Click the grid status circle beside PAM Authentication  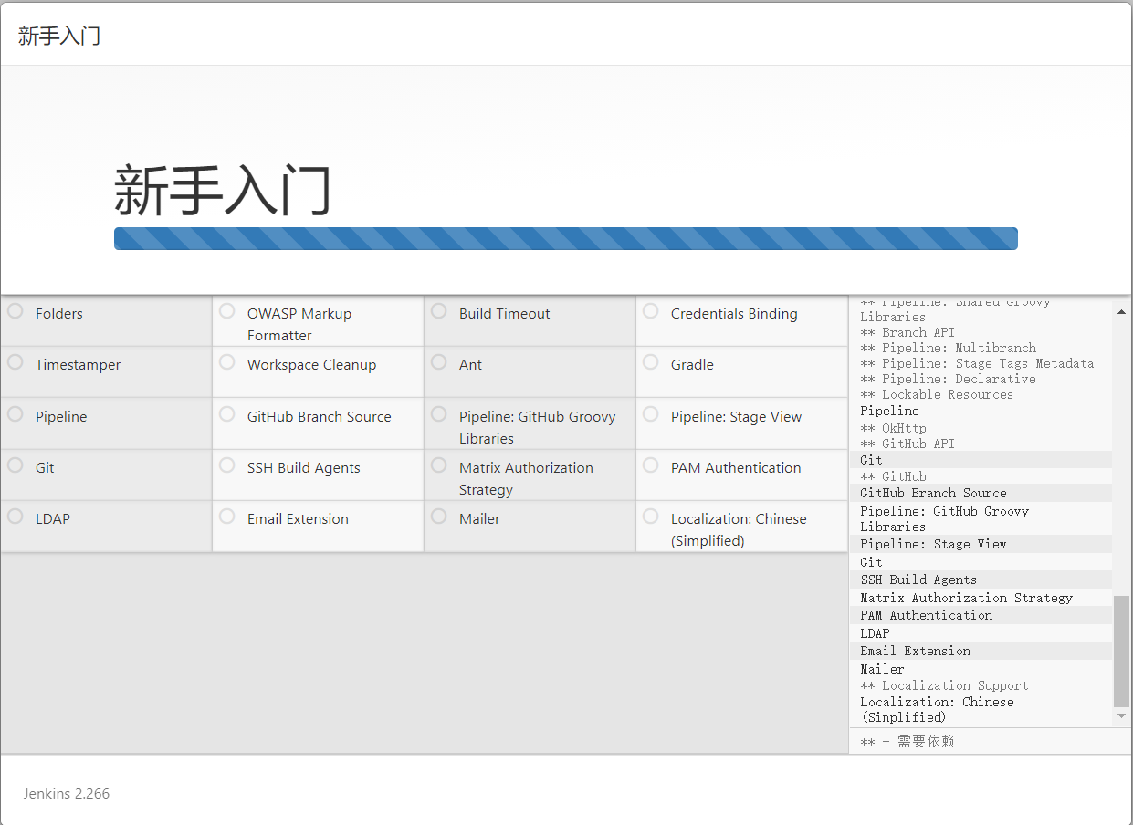click(651, 465)
